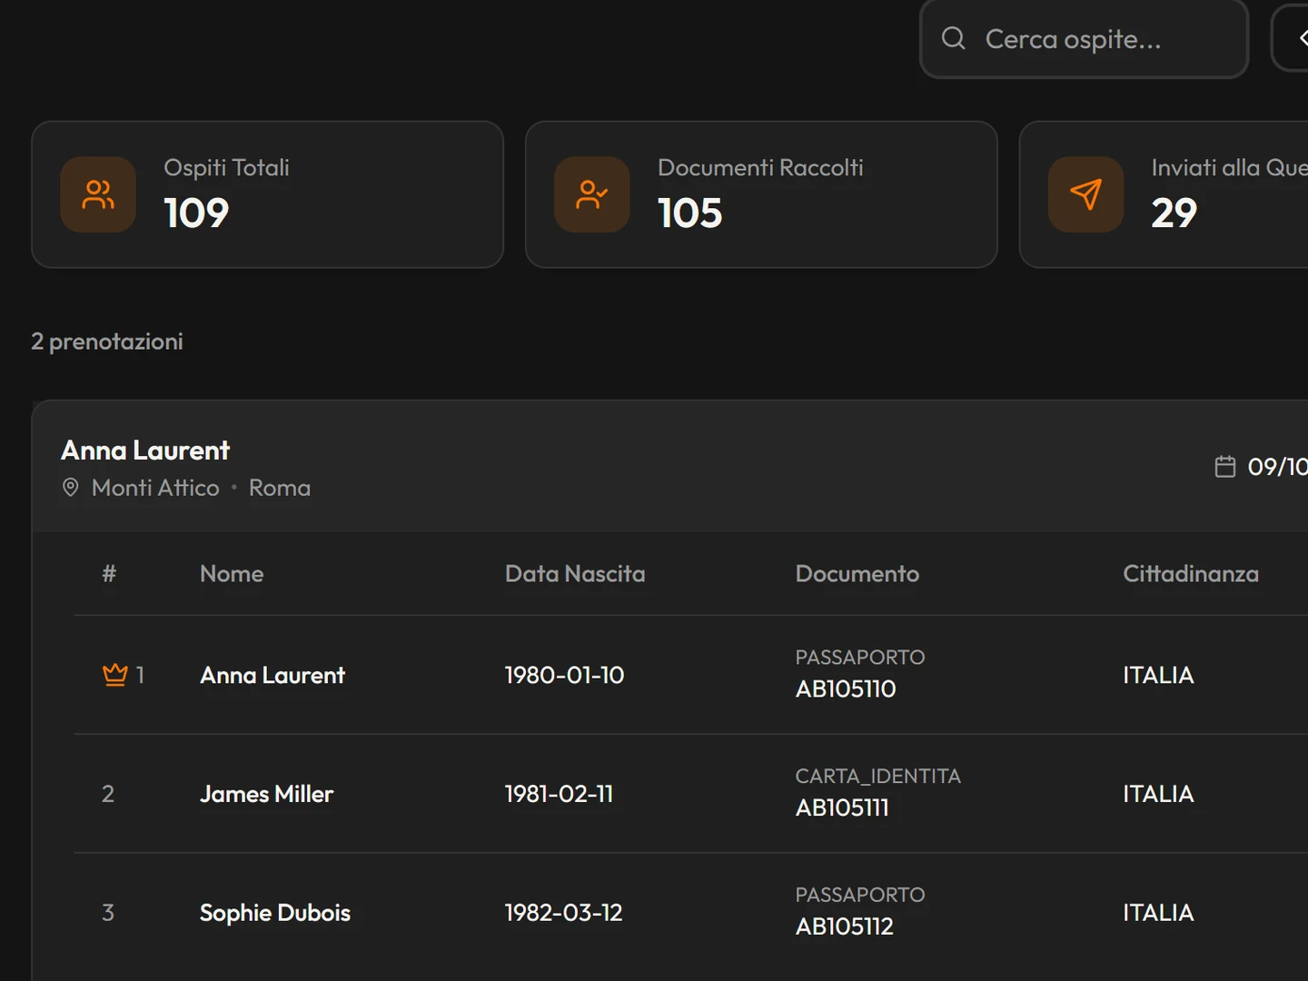Click the Monti Attico property name
Image resolution: width=1308 pixels, height=981 pixels.
tap(155, 488)
